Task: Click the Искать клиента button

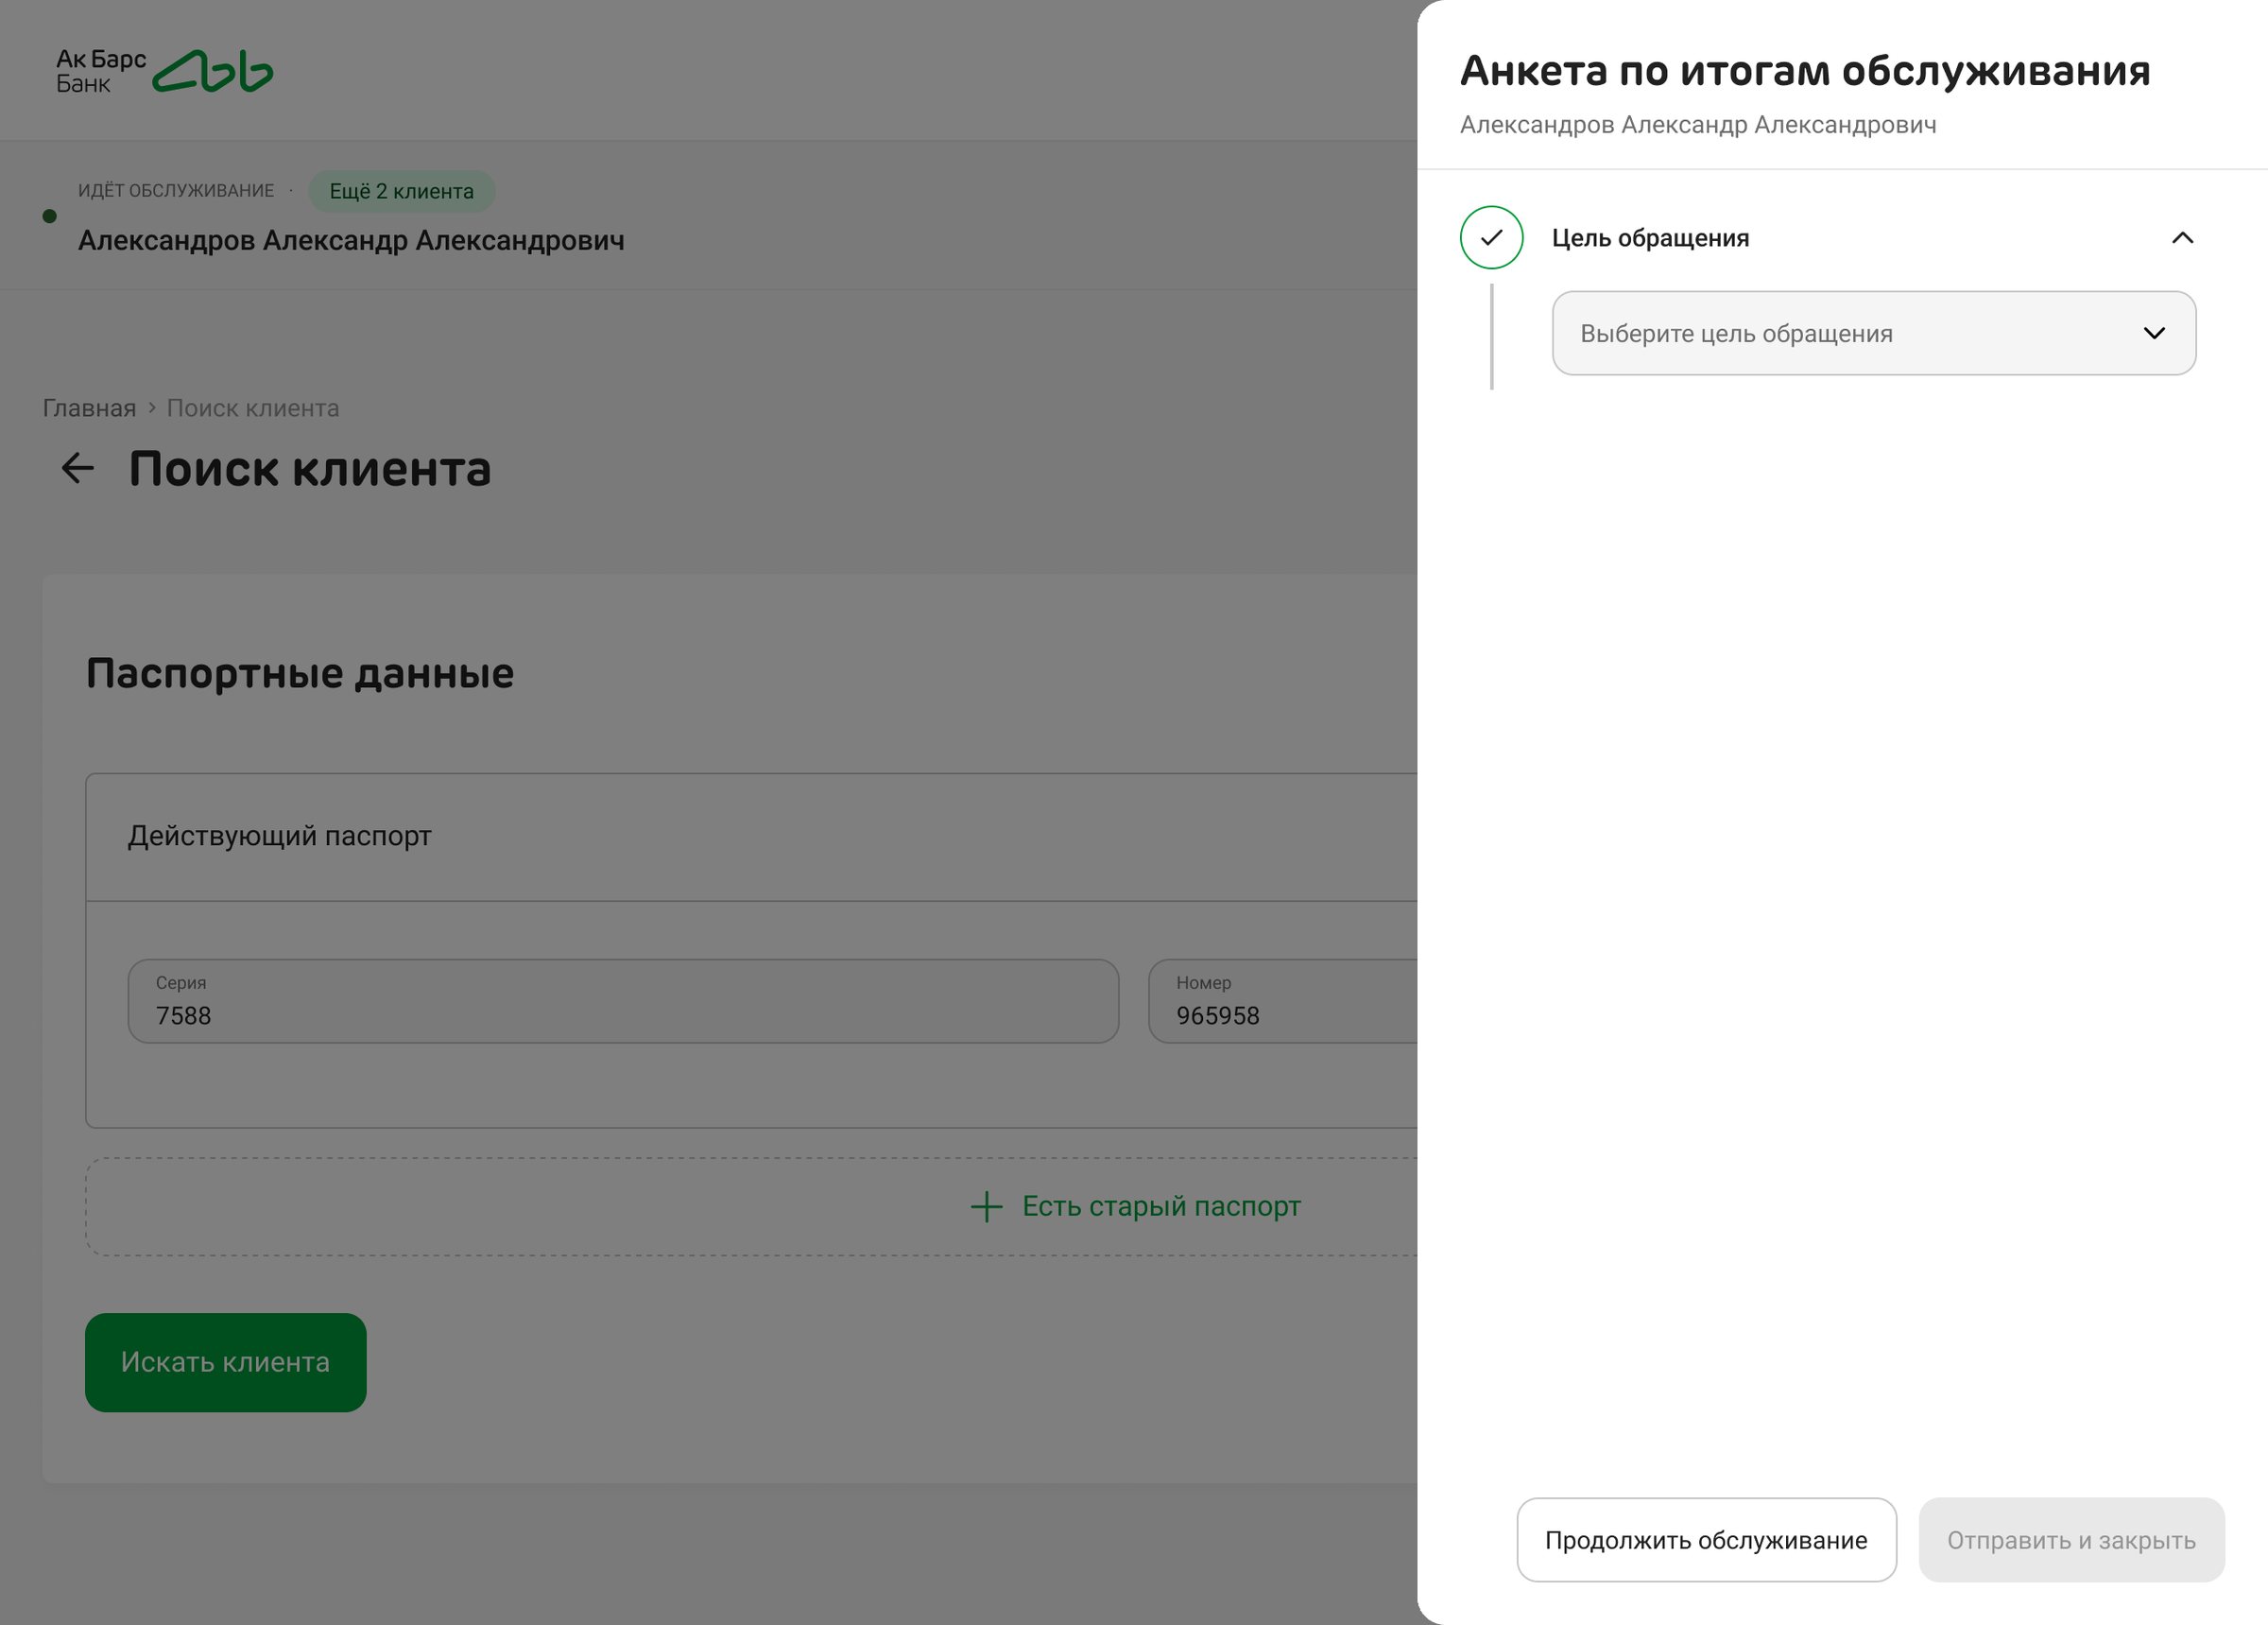Action: pyautogui.click(x=226, y=1363)
